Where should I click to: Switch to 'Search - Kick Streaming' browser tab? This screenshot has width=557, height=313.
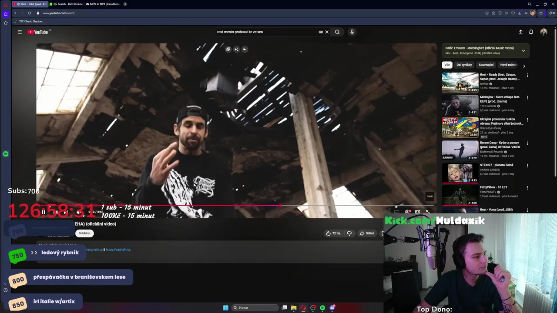(x=66, y=4)
